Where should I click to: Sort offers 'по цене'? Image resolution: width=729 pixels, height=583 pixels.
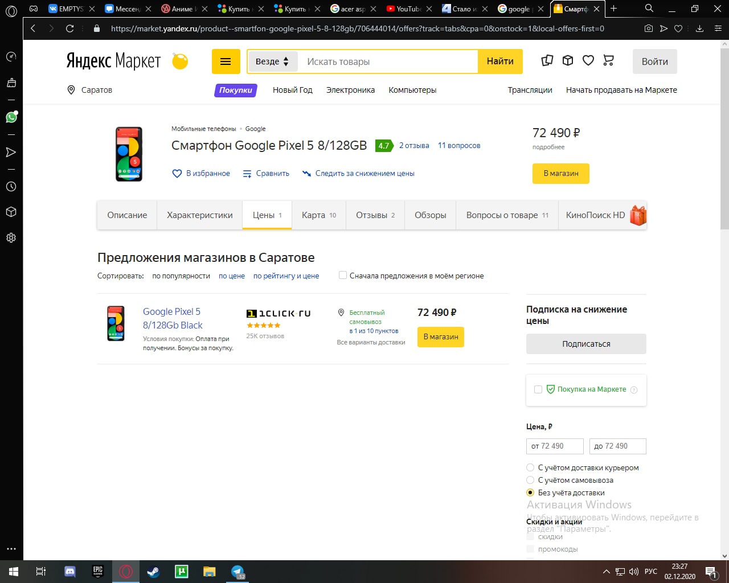(x=232, y=276)
